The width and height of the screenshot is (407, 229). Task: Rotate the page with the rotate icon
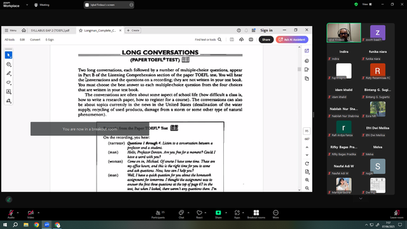pyautogui.click(x=307, y=163)
